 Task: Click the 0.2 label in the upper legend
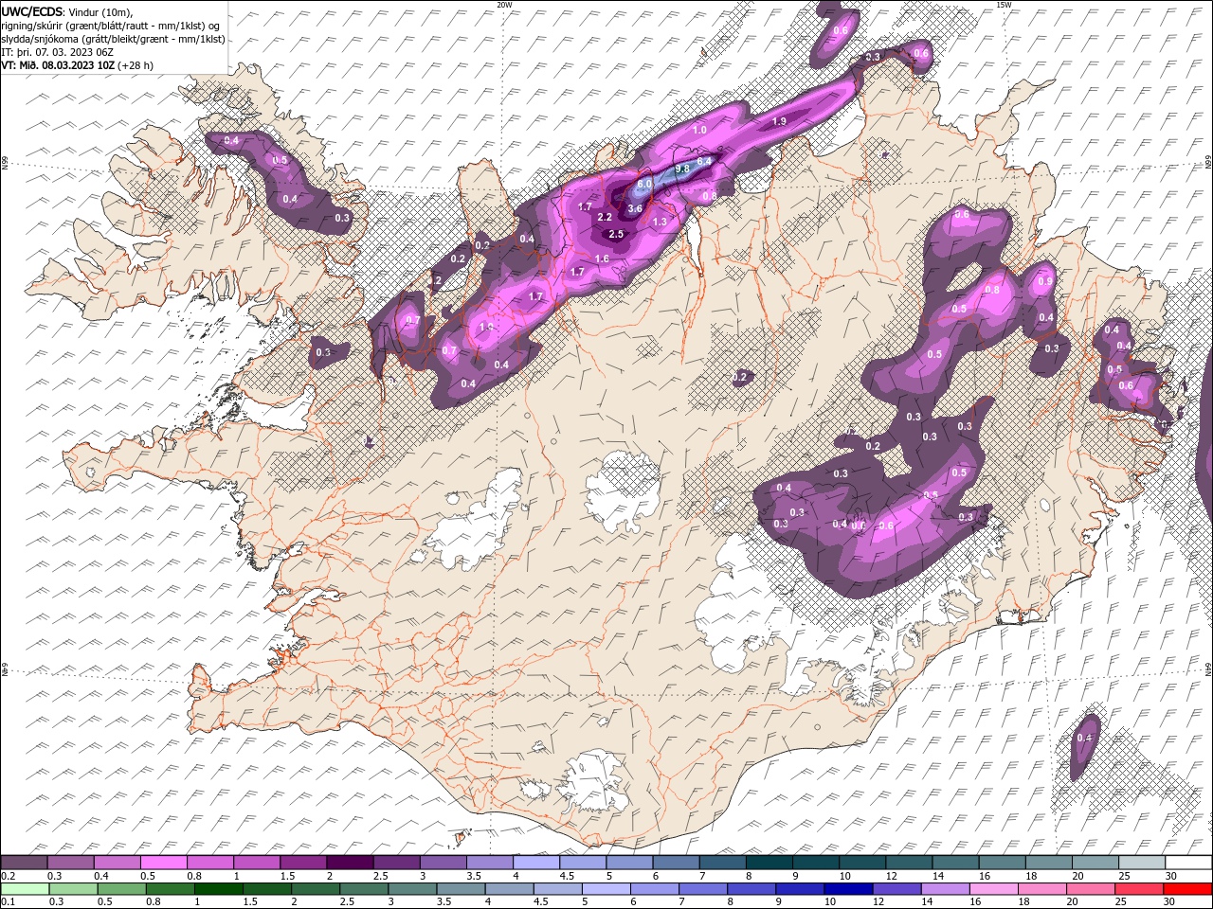pyautogui.click(x=8, y=876)
